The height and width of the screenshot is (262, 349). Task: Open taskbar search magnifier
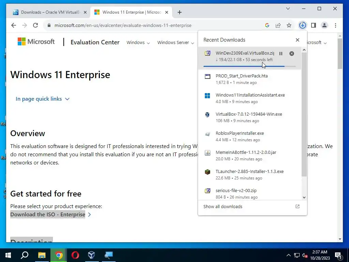(x=25, y=255)
